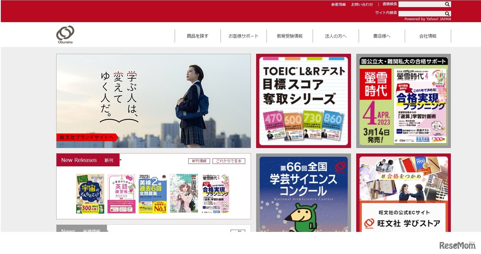Click the 旺文社ブランドサイトへ banner label
Screen dimensions: 481x254
coord(87,137)
